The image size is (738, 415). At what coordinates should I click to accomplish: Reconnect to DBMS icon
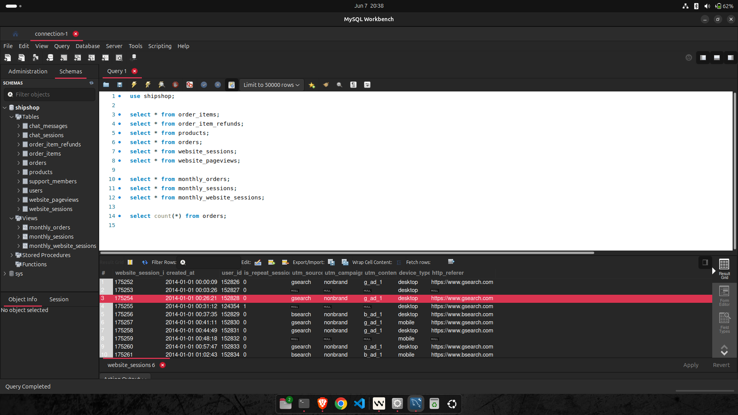[133, 58]
